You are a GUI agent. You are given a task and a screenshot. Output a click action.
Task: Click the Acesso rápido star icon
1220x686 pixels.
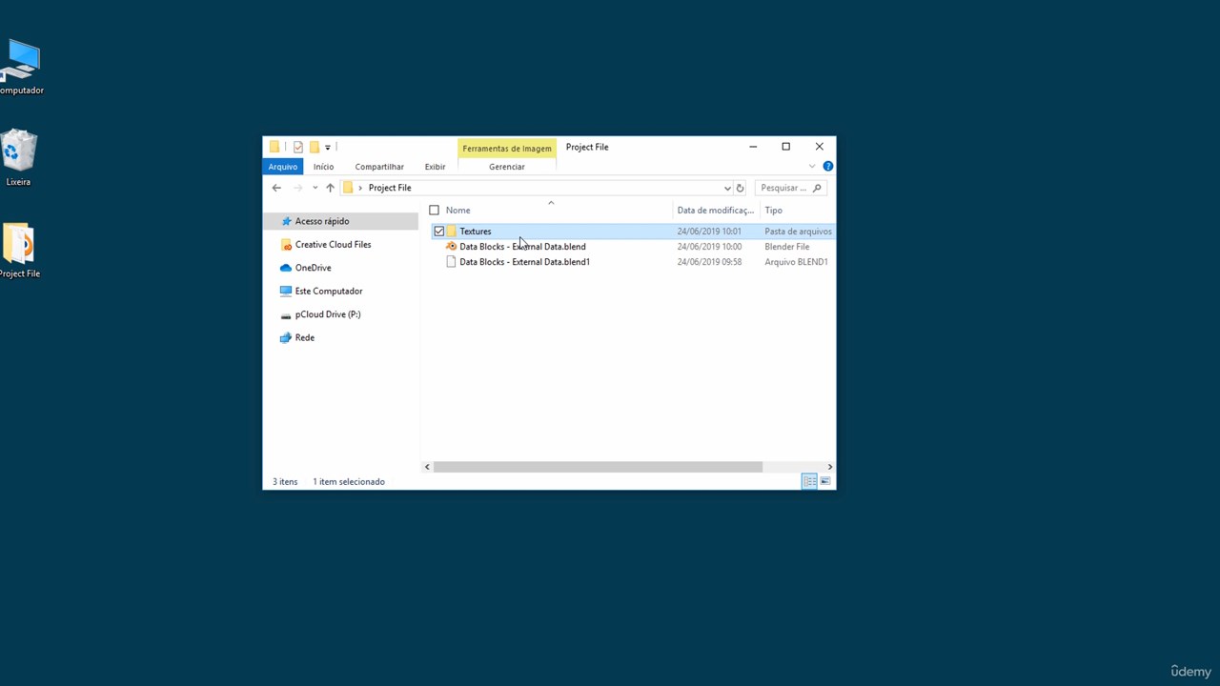[x=286, y=221]
